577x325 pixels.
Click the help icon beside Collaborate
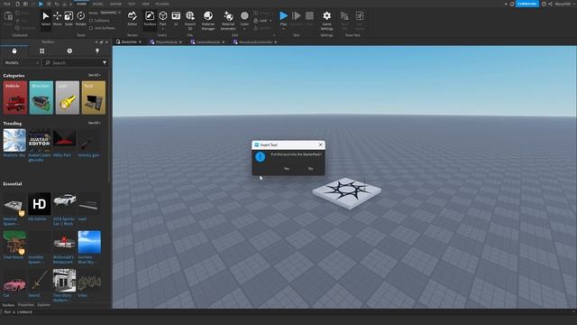click(544, 4)
